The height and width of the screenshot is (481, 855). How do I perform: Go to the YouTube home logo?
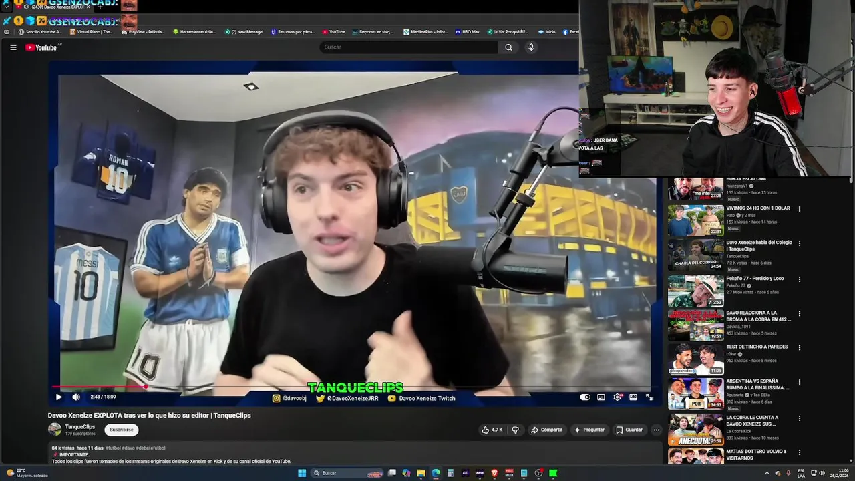(x=41, y=47)
